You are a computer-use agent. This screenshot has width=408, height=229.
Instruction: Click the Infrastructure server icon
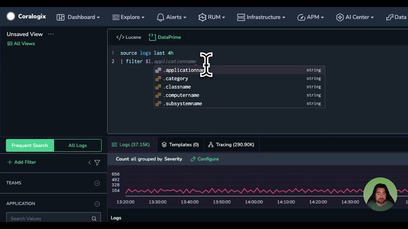241,17
